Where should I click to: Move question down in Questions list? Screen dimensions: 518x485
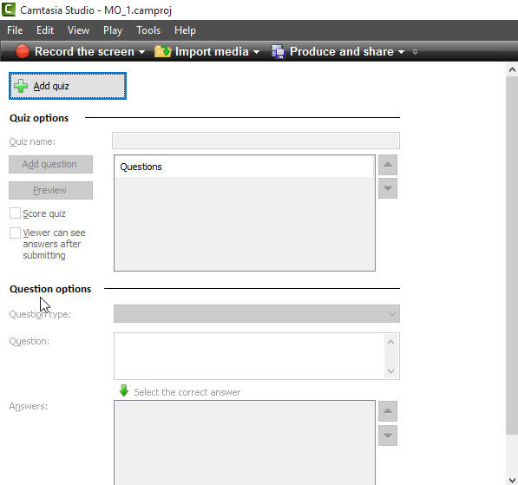tap(388, 188)
